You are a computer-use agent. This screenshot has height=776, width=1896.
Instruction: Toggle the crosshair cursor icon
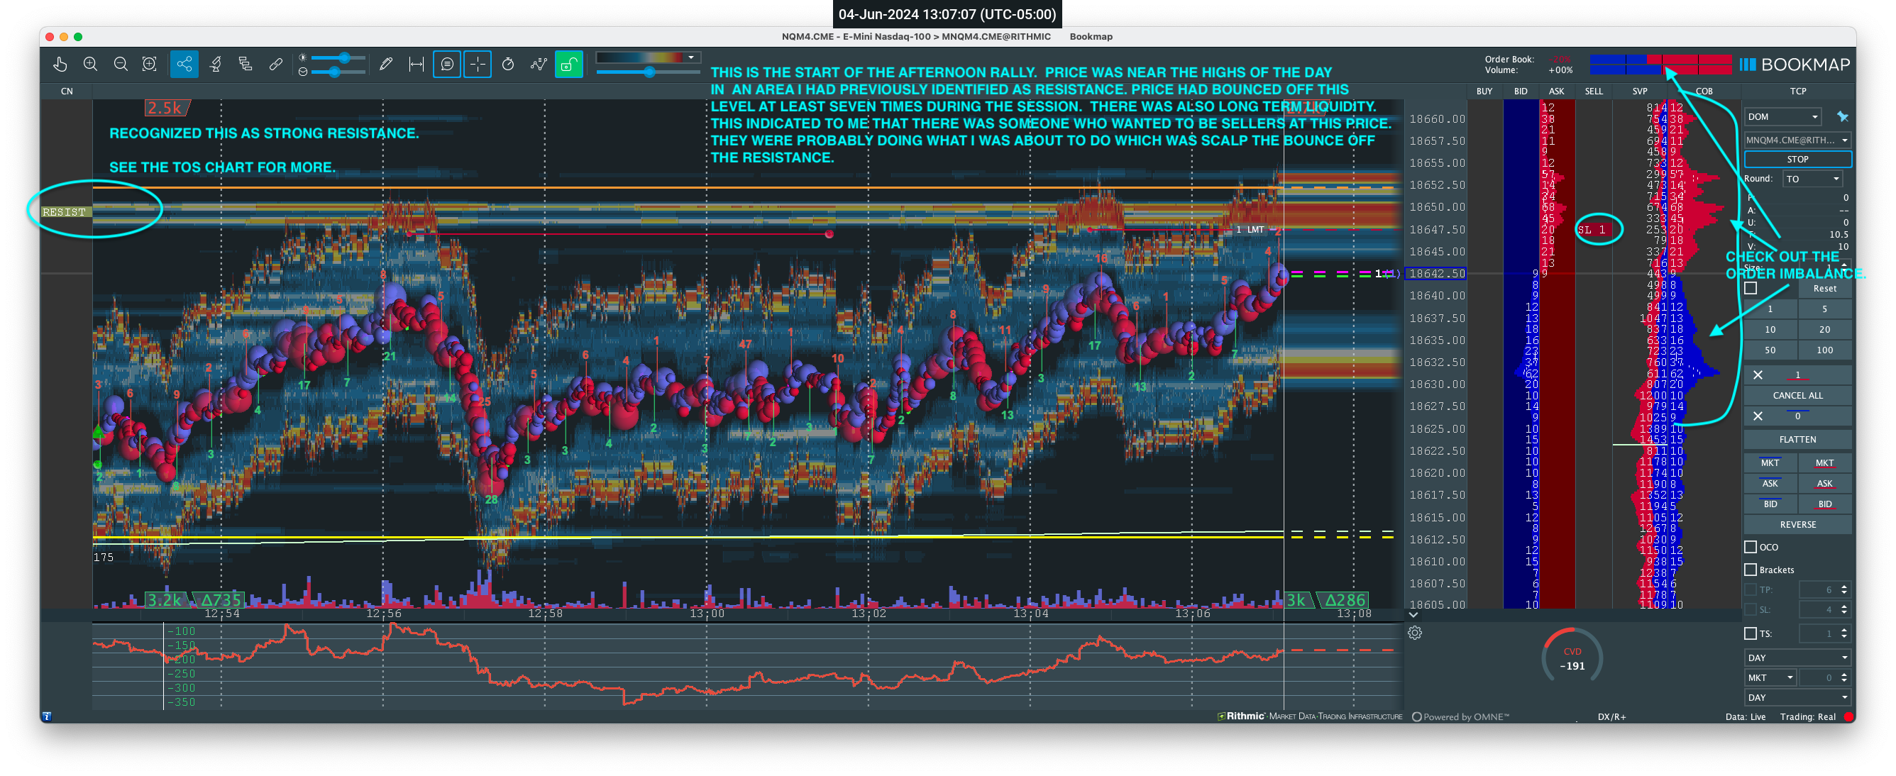point(478,65)
